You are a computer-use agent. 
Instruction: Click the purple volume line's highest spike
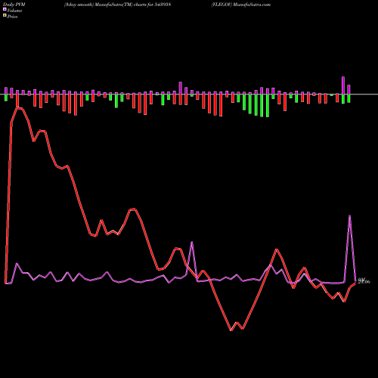(349, 215)
